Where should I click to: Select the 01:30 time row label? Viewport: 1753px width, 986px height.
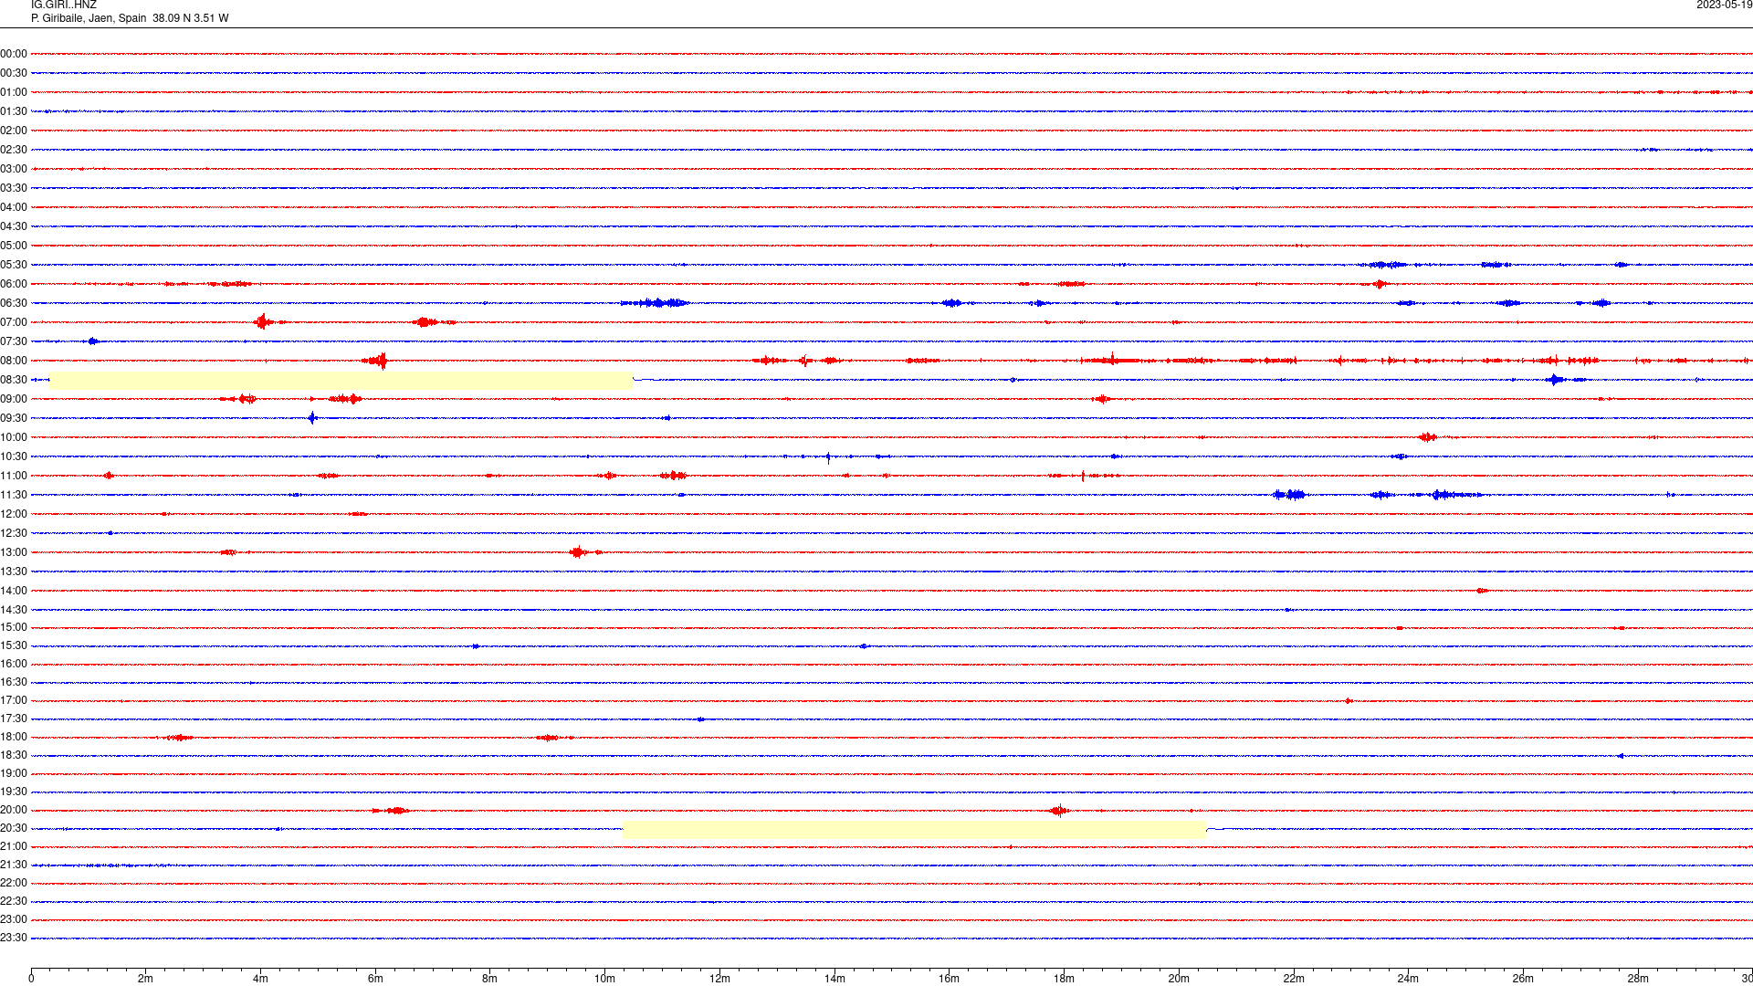(14, 111)
